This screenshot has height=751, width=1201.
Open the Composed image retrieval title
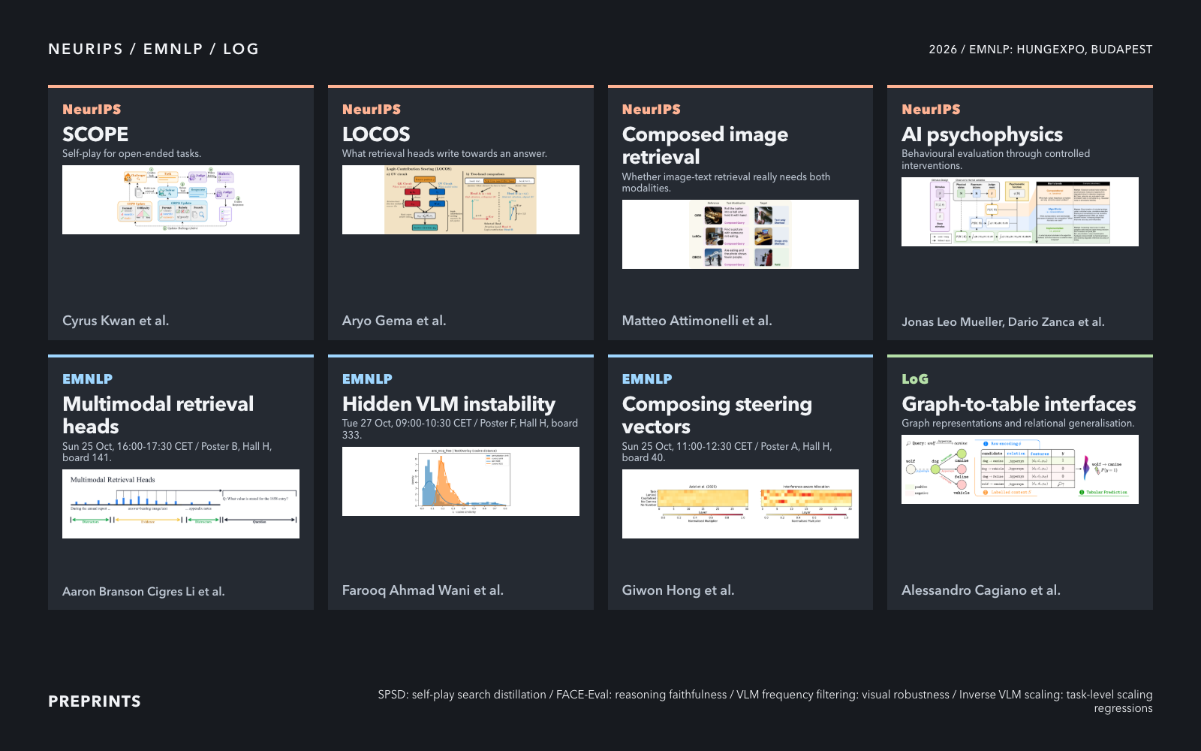(x=705, y=146)
